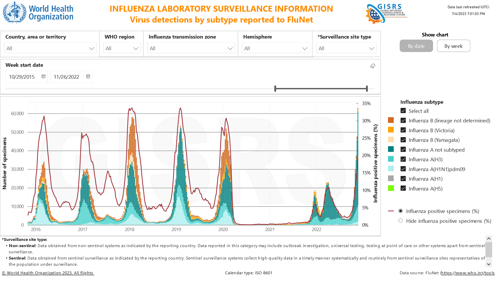Image resolution: width=495 pixels, height=281 pixels.
Task: Expand Influenza transmission zone dropdown
Action: 191,48
